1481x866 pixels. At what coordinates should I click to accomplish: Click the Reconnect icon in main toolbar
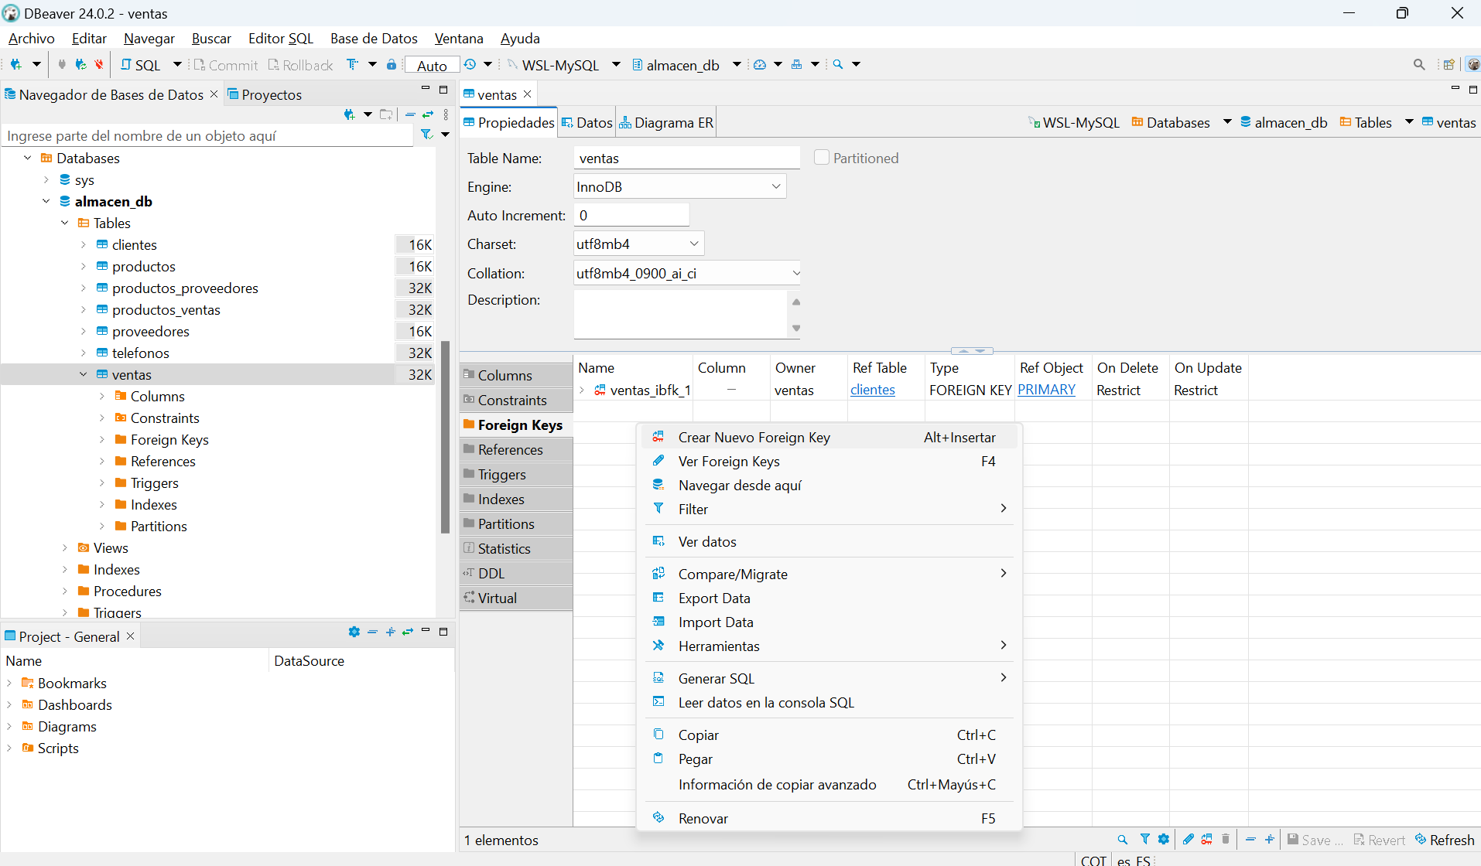coord(80,65)
